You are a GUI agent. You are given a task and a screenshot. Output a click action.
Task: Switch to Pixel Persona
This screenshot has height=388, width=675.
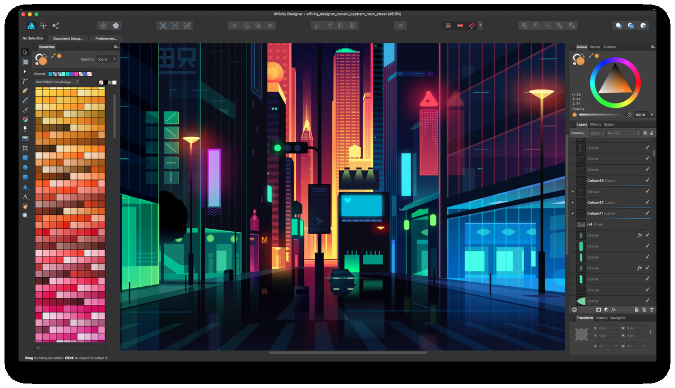coord(43,25)
